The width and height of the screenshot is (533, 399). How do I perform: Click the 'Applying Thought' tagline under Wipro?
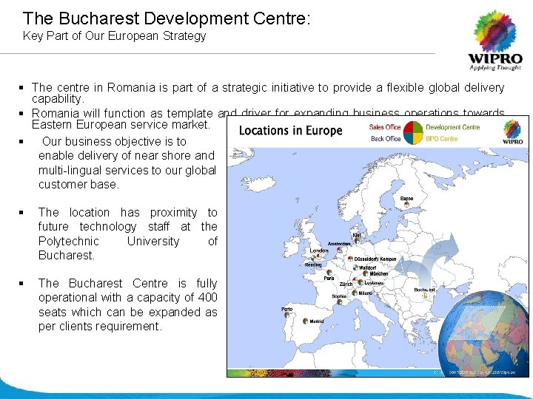point(495,67)
